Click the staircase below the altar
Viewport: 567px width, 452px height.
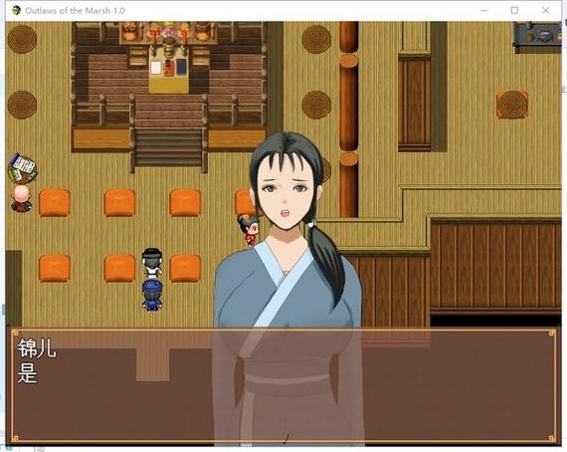168,146
